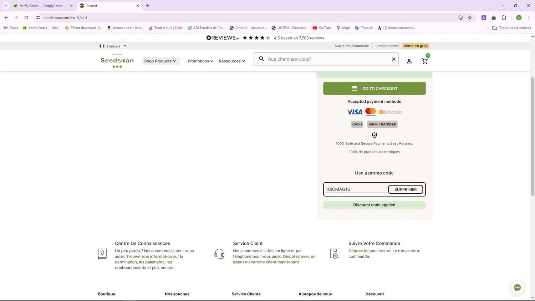The height and width of the screenshot is (301, 535).
Task: Click the Découvrir footer heading
Action: pyautogui.click(x=374, y=294)
